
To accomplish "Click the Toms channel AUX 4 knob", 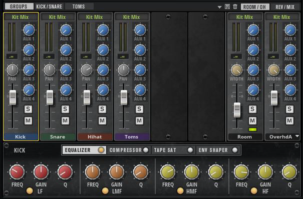I will 140,90.
